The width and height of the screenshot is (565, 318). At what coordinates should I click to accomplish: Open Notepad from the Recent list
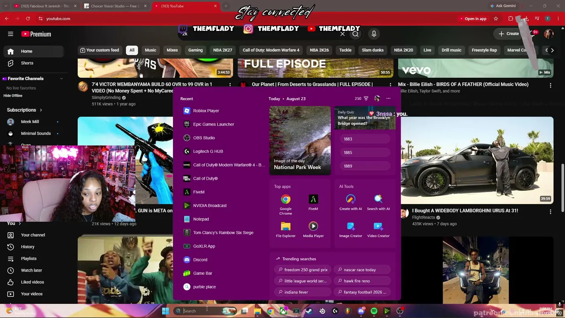[x=201, y=219]
